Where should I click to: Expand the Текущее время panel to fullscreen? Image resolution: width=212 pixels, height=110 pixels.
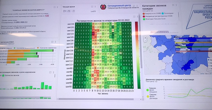[x=92, y=7]
